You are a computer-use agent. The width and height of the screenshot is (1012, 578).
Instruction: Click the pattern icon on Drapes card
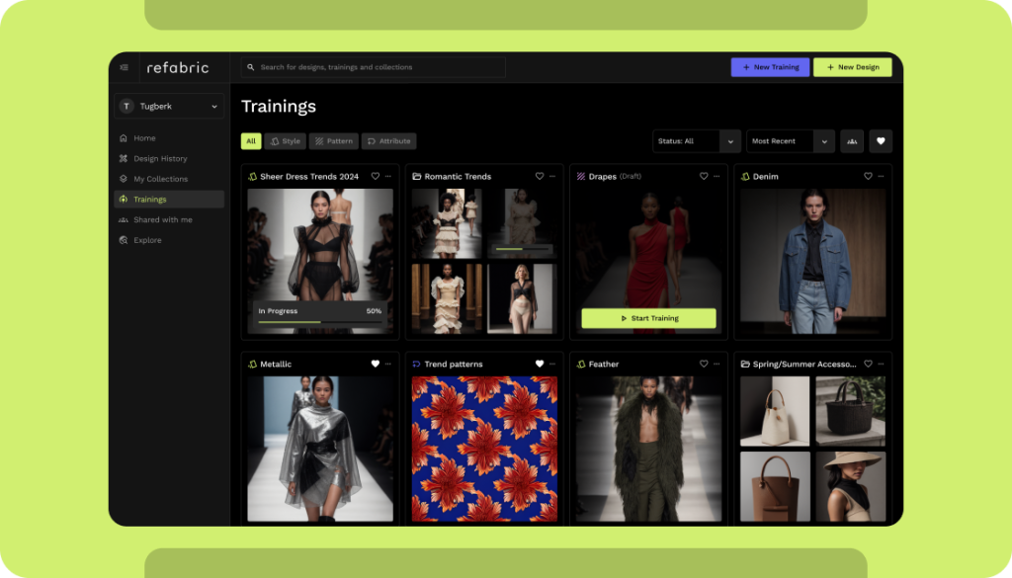point(581,176)
